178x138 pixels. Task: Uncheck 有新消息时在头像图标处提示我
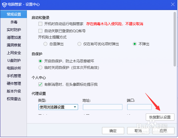pos(40,85)
